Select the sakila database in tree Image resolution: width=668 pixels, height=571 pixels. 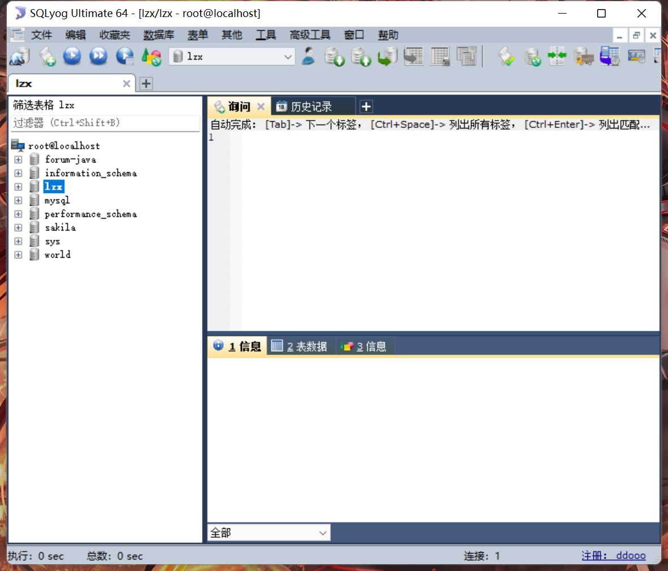[61, 228]
